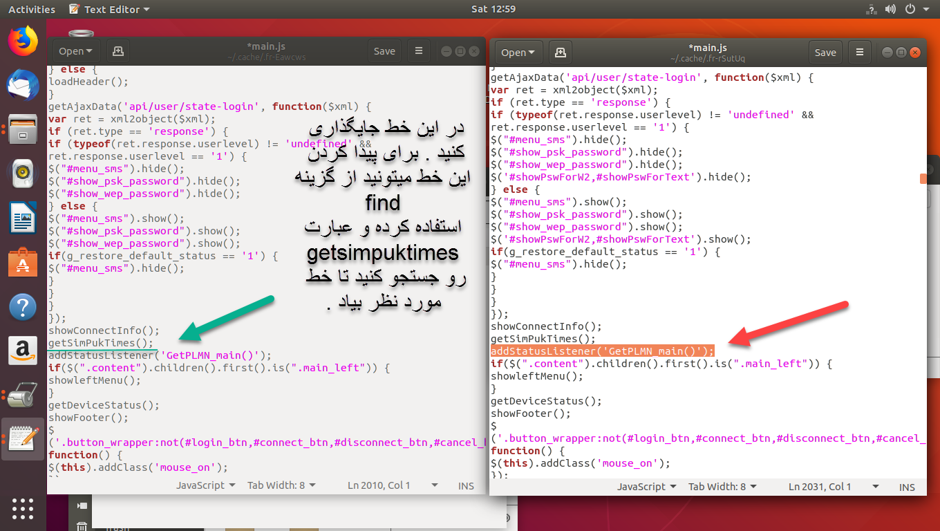Expand the Open dropdown in left editor

[76, 51]
